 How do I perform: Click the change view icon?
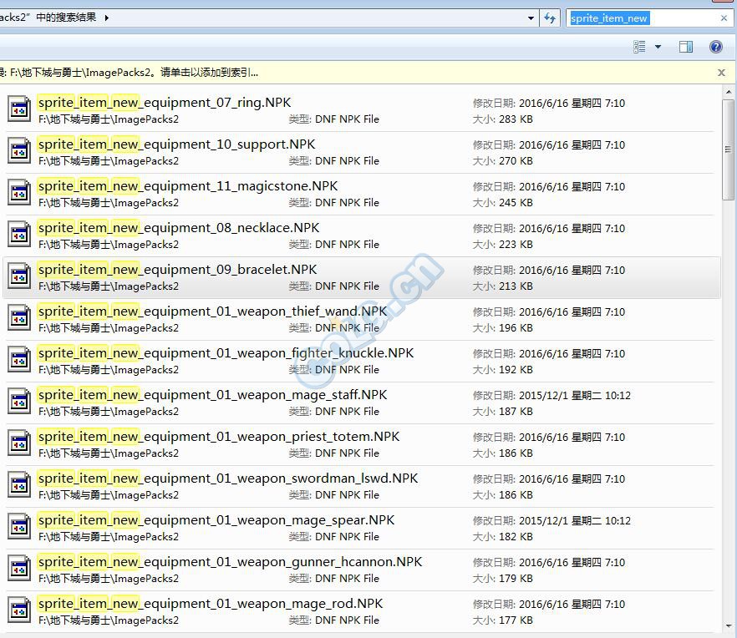pyautogui.click(x=640, y=47)
